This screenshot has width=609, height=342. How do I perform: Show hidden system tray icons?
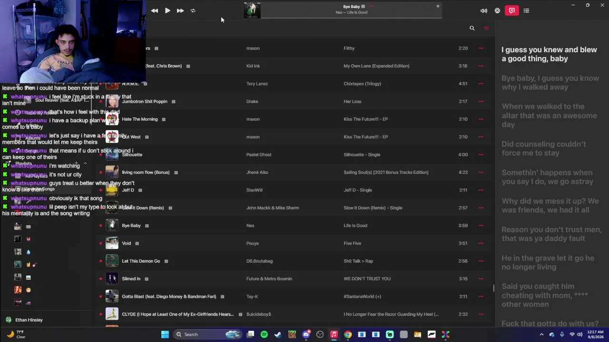point(541,334)
